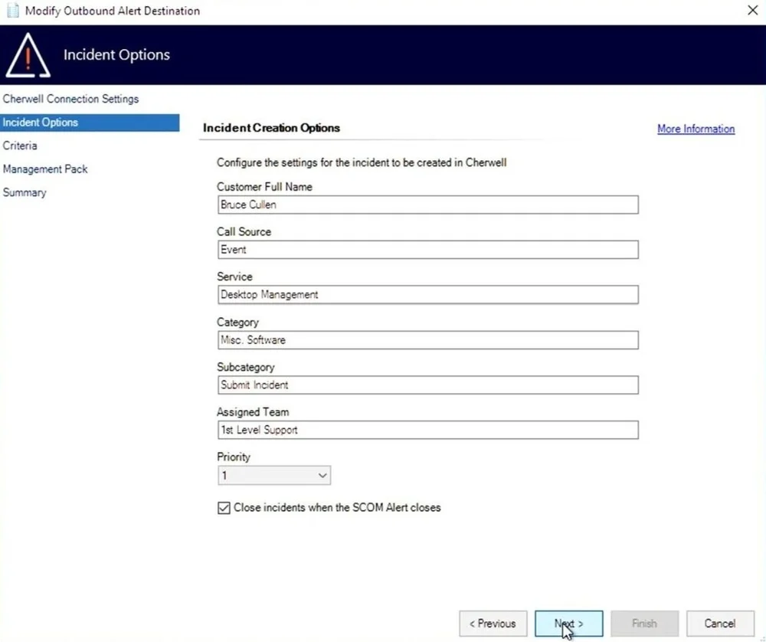Expand the Priority dropdown arrow
This screenshot has width=766, height=642.
(x=322, y=476)
